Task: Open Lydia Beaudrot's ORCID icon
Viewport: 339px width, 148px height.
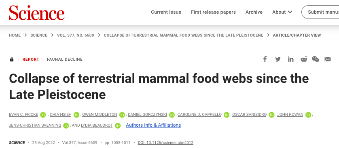Action: pos(118,125)
